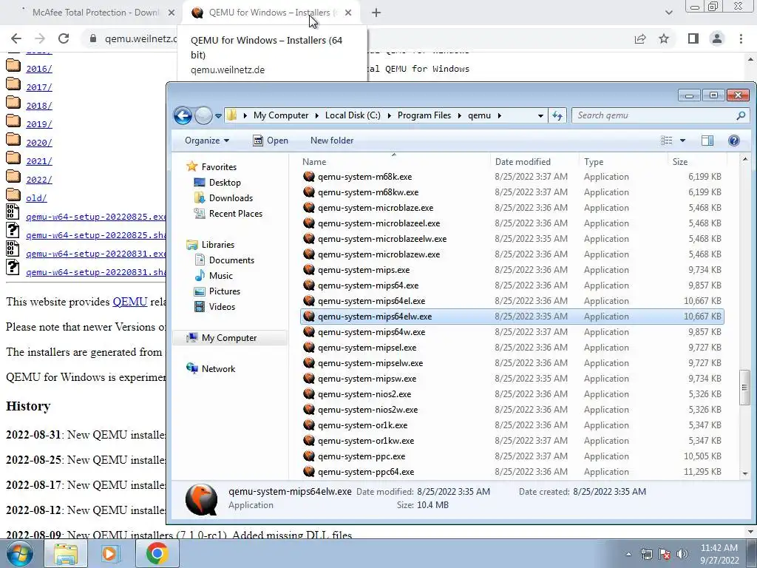Click scroll down arrow in file list
This screenshot has width=757, height=568.
[745, 474]
